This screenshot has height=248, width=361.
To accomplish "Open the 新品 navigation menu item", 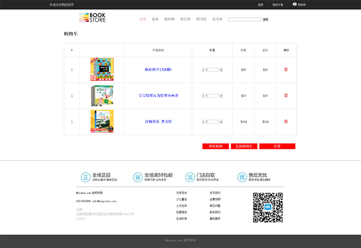I will click(x=155, y=19).
